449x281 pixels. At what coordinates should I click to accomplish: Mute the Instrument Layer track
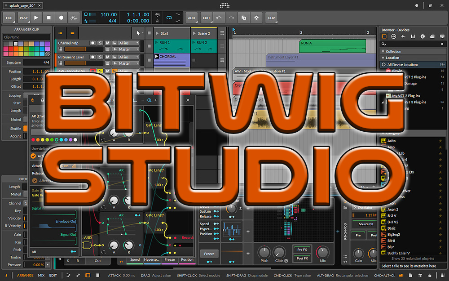(107, 57)
